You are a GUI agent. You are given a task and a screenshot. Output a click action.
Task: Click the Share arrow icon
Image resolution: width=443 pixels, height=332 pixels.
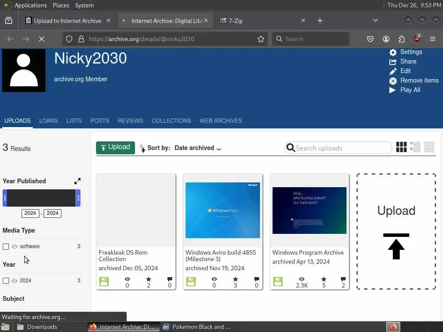(393, 62)
